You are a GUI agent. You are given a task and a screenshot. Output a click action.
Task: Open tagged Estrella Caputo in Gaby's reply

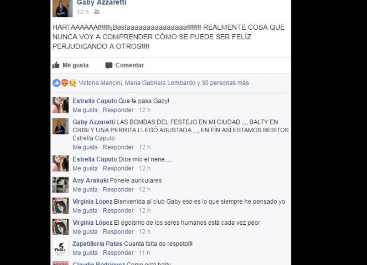pos(94,138)
